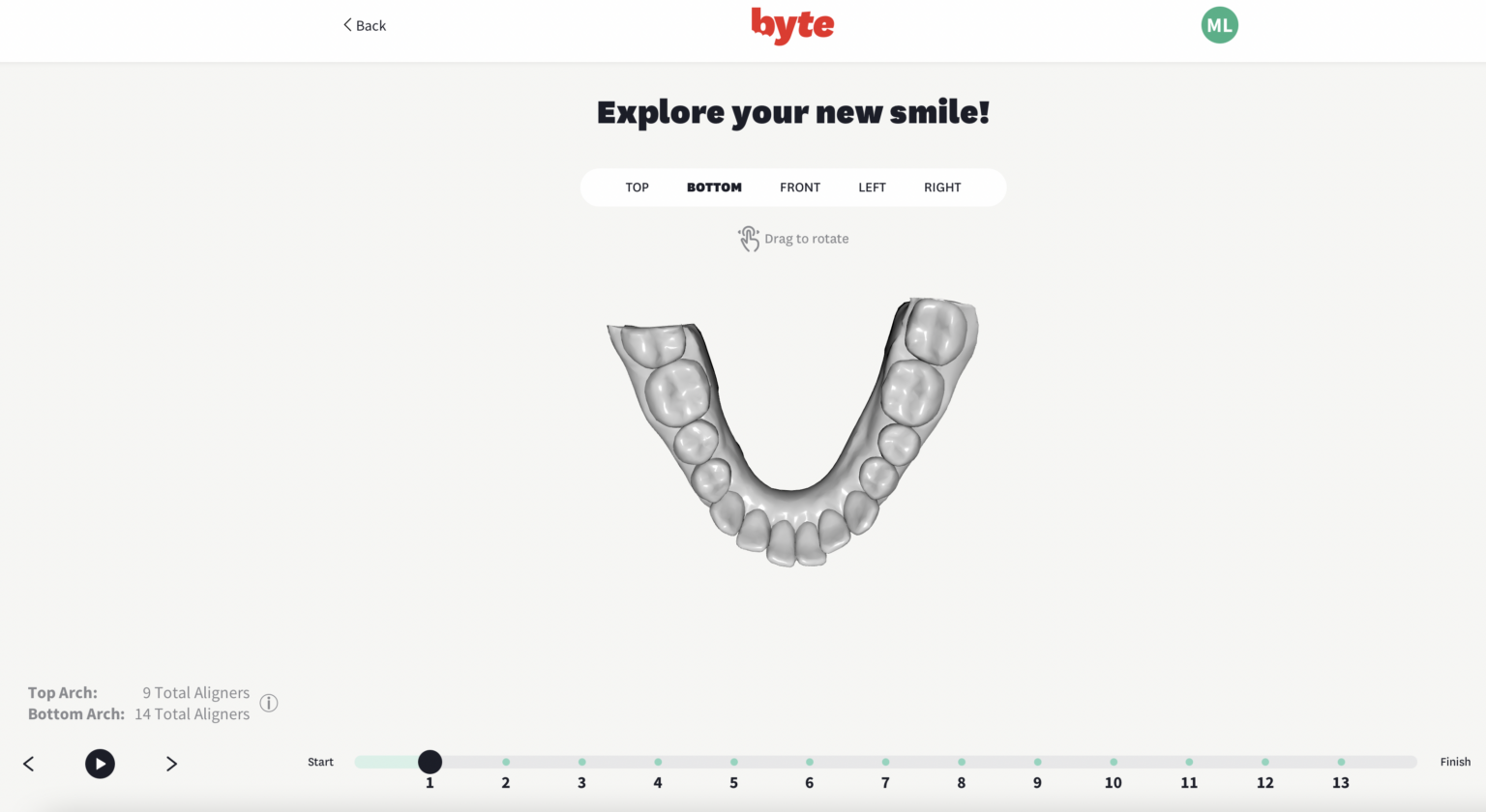The height and width of the screenshot is (812, 1486).
Task: Select the LEFT view tab
Action: [872, 187]
